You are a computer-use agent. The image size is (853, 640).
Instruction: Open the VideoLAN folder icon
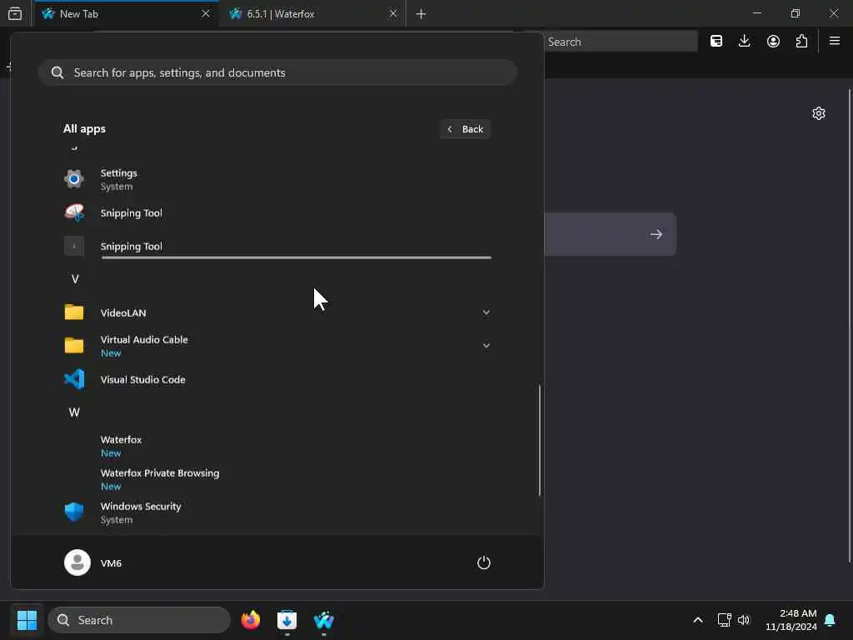(74, 312)
